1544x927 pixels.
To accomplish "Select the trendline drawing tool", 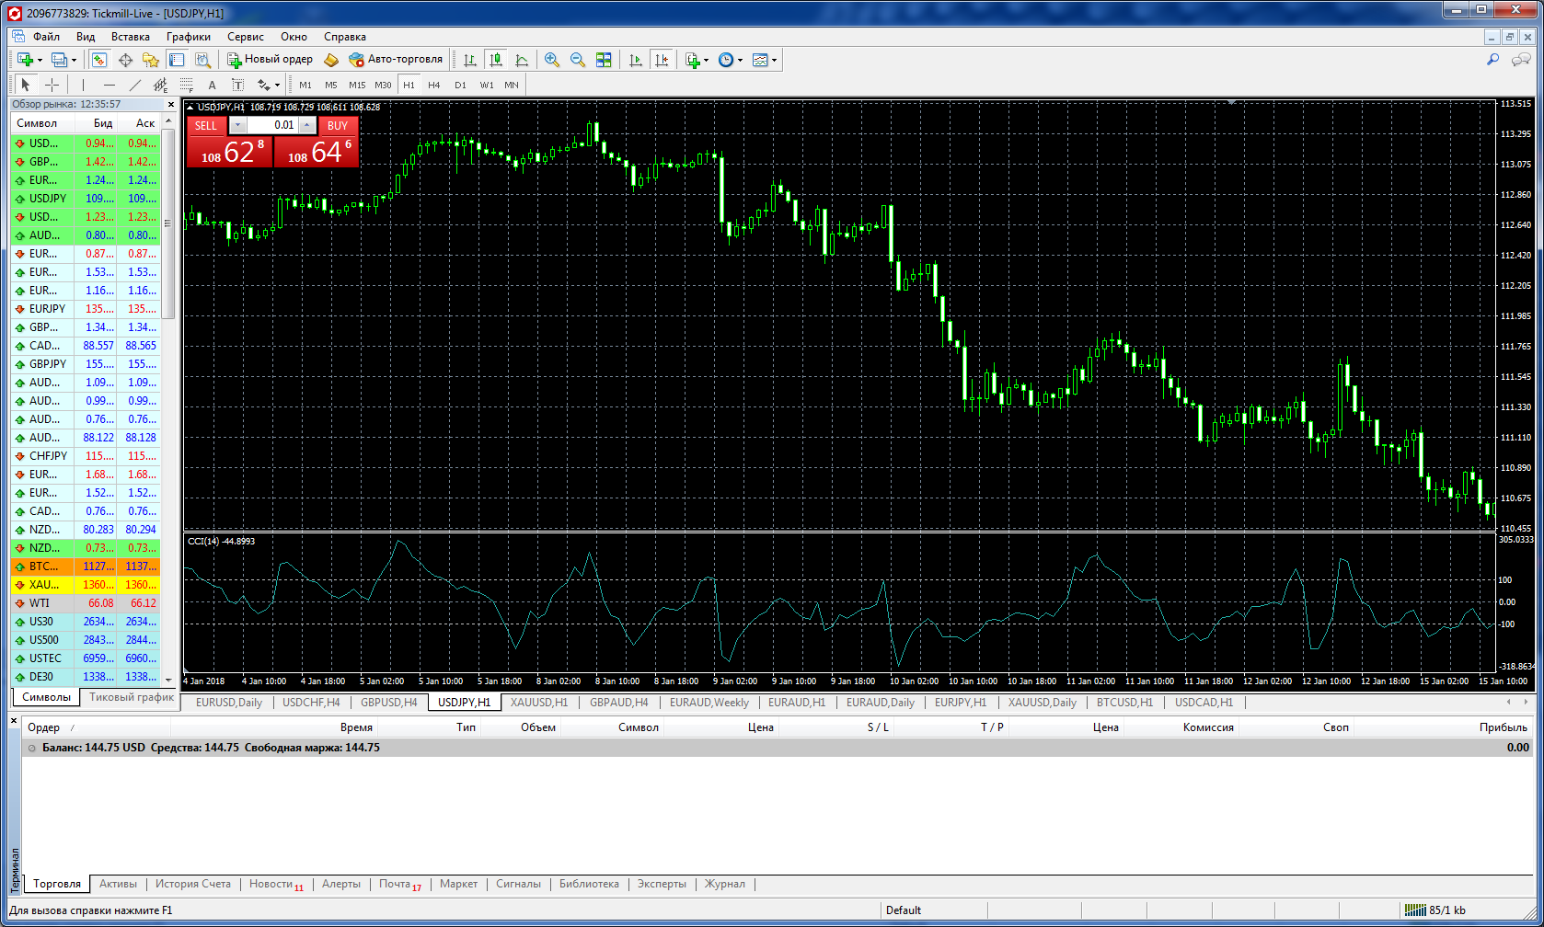I will [x=135, y=85].
